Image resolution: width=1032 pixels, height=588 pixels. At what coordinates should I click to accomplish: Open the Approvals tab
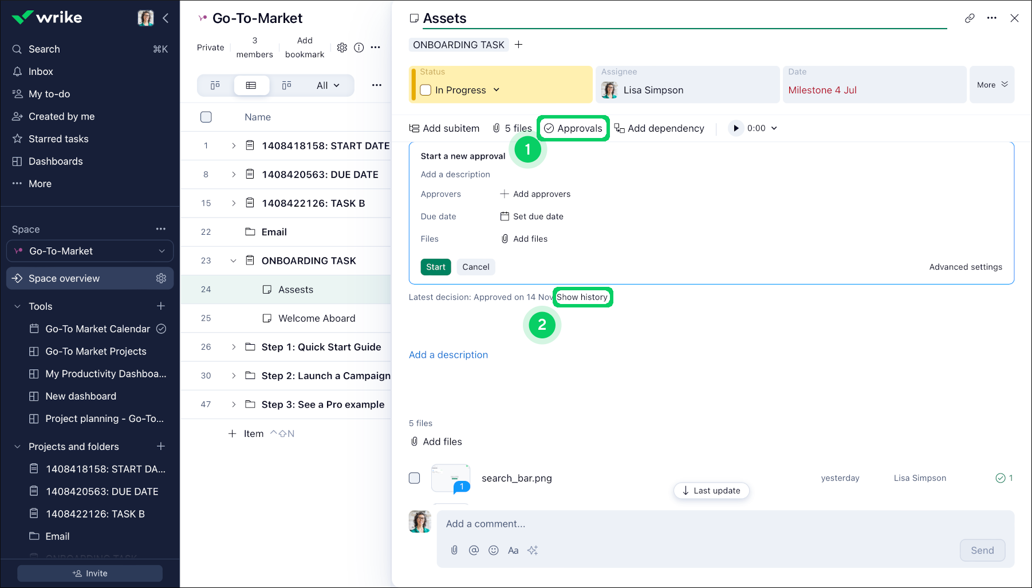click(x=573, y=128)
